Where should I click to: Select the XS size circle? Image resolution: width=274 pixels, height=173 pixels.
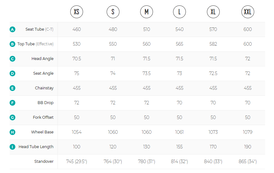click(77, 12)
